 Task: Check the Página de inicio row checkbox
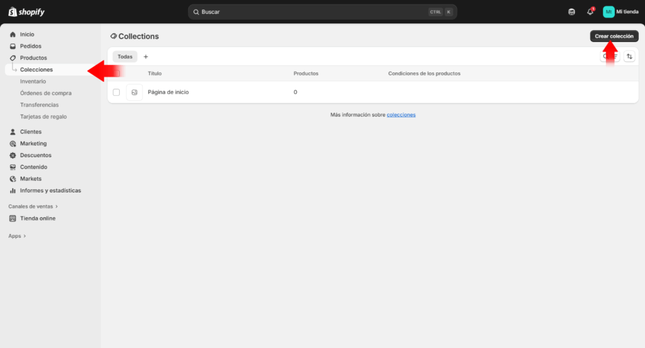tap(117, 93)
